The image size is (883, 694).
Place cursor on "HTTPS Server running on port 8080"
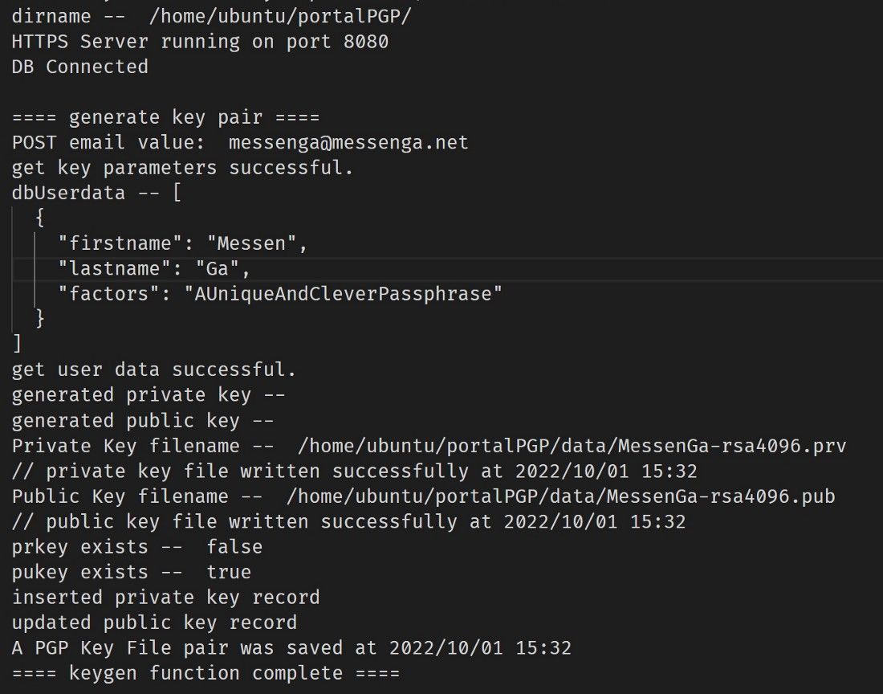[x=200, y=42]
